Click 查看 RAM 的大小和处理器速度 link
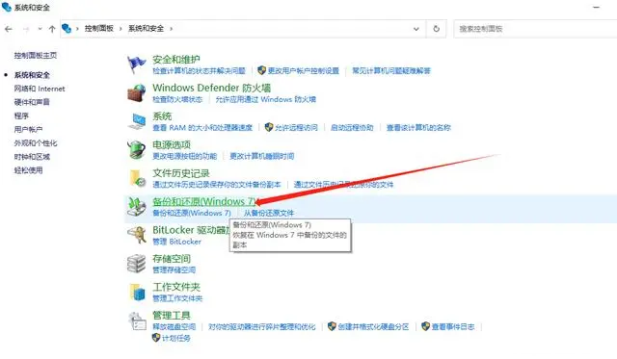This screenshot has height=359, width=617. (x=202, y=128)
